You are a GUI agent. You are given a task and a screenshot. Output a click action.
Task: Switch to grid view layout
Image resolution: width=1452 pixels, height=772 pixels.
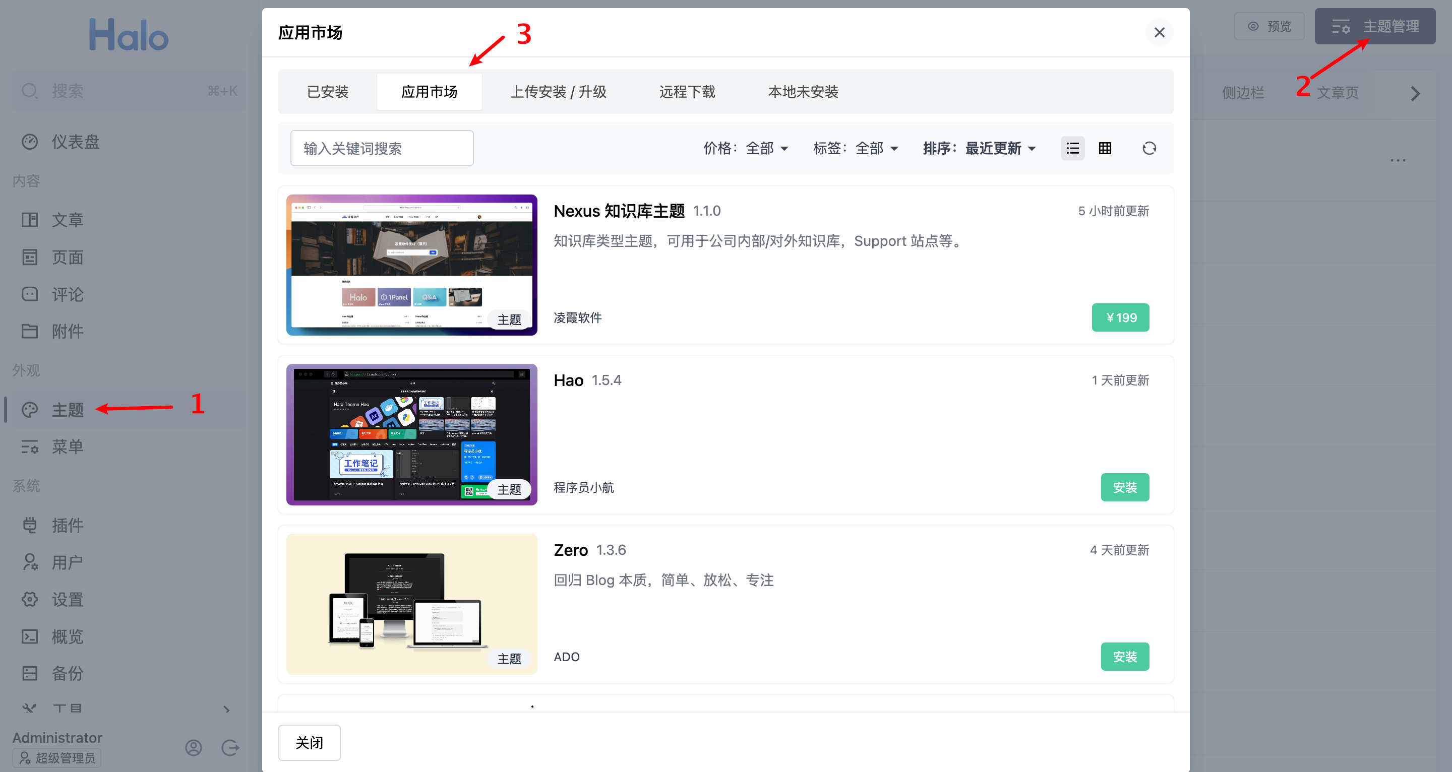tap(1105, 148)
